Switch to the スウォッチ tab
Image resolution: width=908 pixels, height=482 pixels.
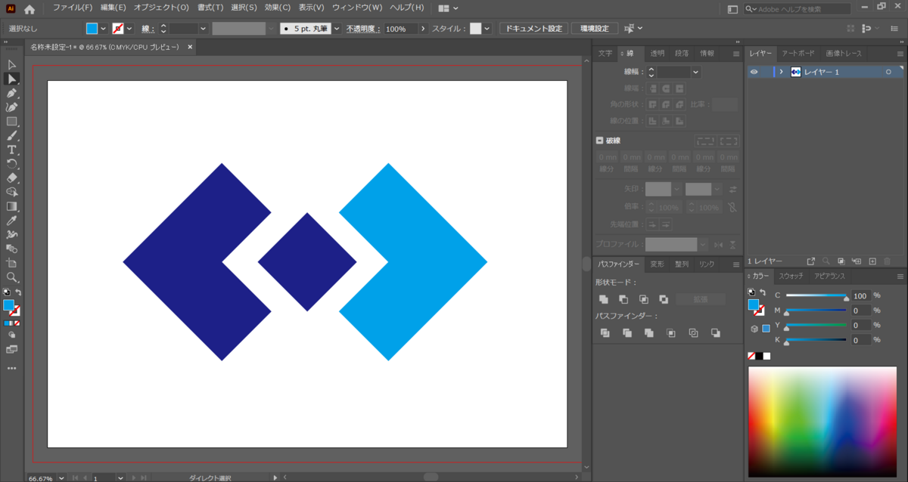point(791,276)
